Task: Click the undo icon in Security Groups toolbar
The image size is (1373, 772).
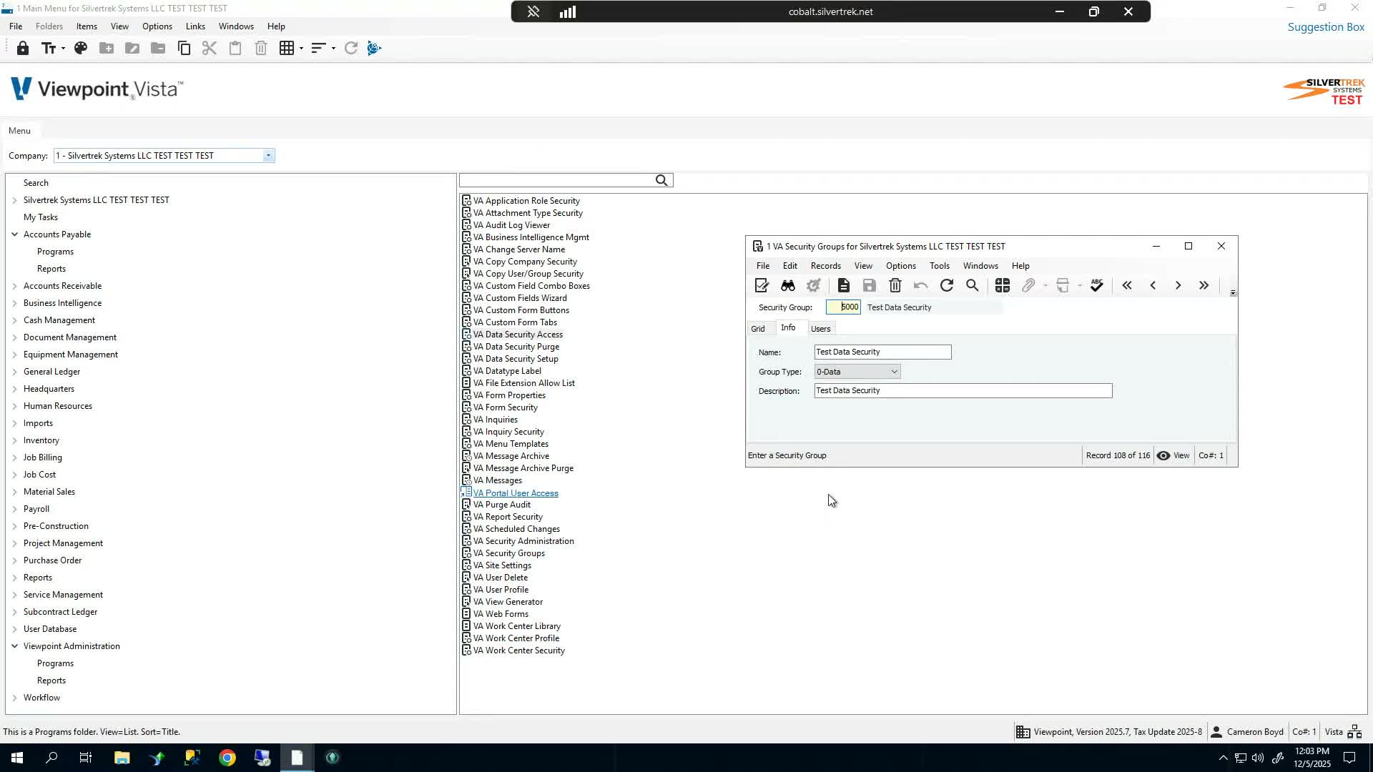Action: 921,286
